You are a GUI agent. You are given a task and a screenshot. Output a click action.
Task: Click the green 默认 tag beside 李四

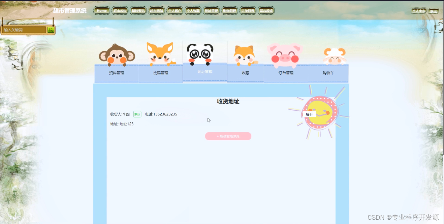click(x=137, y=114)
